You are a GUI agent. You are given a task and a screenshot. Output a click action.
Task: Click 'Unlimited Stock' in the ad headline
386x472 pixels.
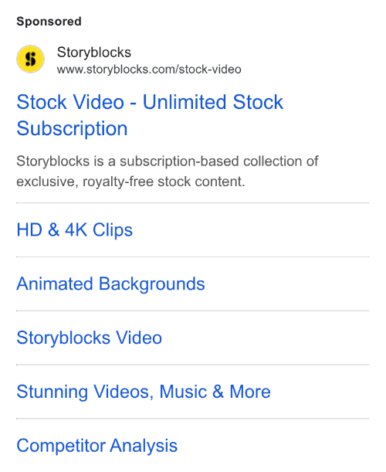tap(213, 102)
